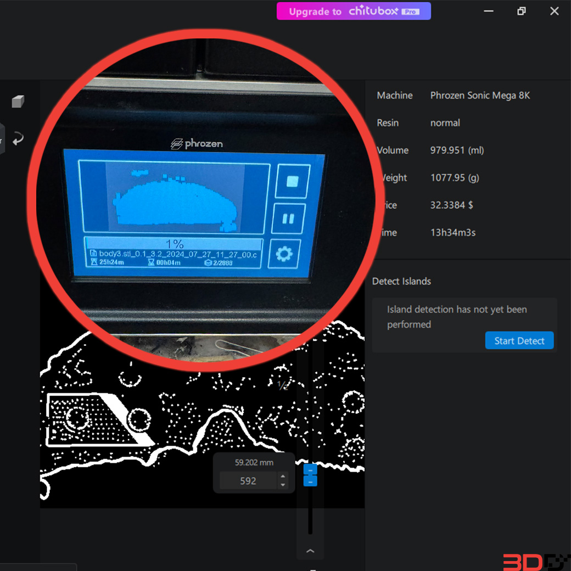Image resolution: width=571 pixels, height=571 pixels.
Task: Click the 59.202 mm layer height readout
Action: point(254,462)
